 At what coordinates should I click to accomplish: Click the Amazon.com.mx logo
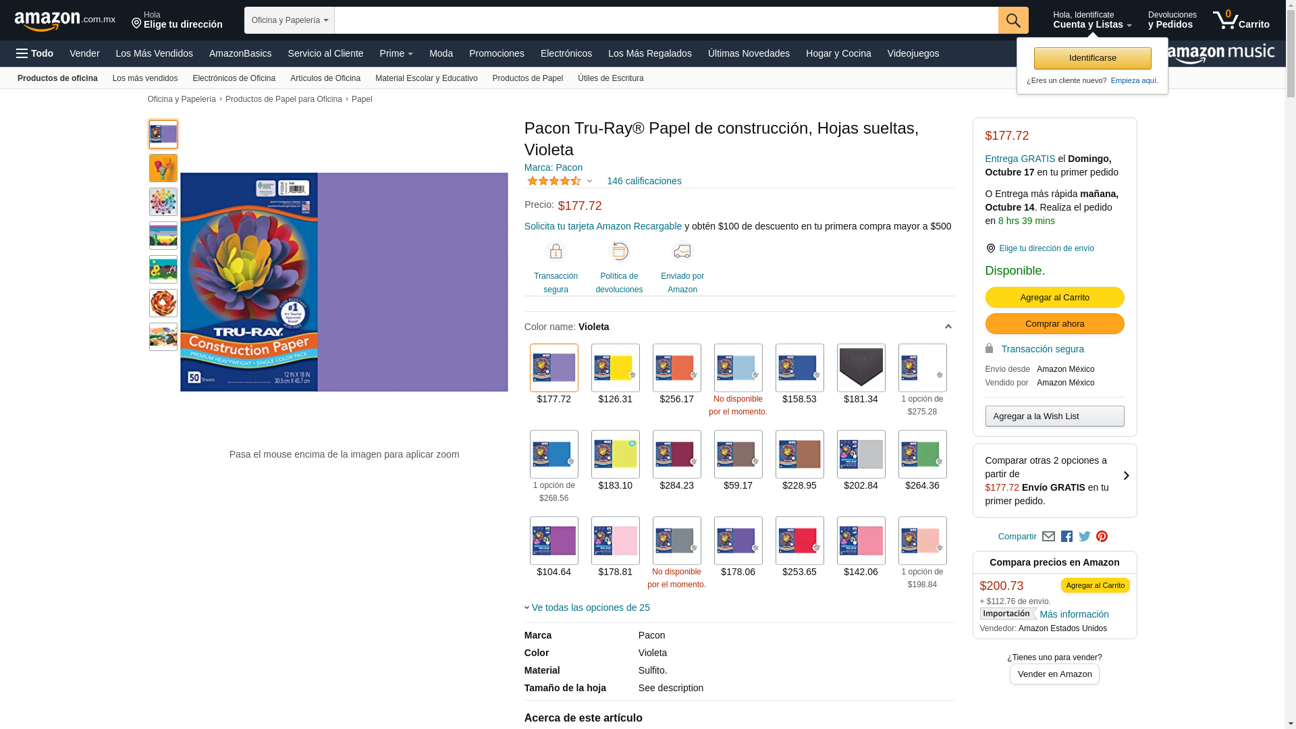click(x=65, y=21)
